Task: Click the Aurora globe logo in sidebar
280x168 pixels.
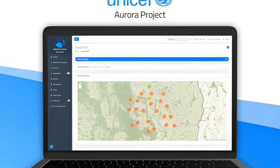Action: (60, 43)
